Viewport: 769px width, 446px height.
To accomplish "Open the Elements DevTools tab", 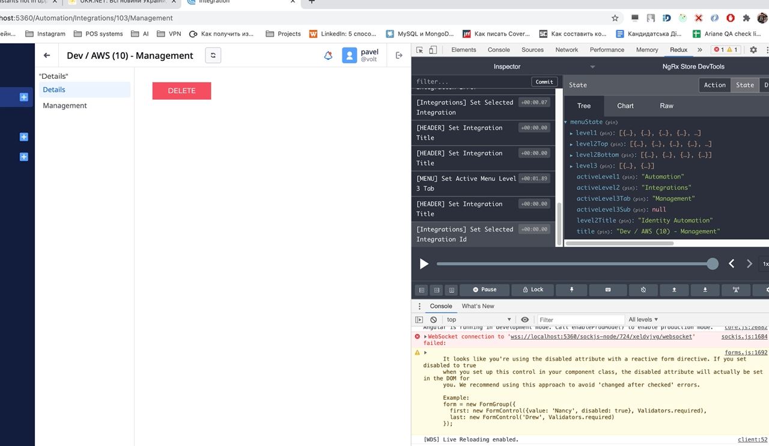I will click(464, 50).
